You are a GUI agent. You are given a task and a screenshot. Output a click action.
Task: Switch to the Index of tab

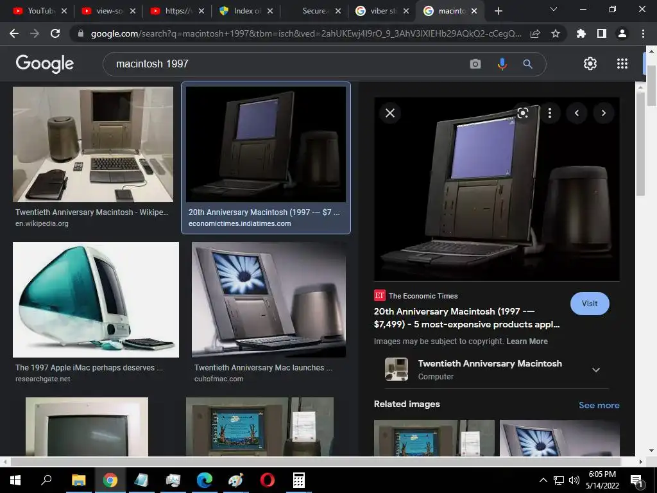(x=246, y=11)
